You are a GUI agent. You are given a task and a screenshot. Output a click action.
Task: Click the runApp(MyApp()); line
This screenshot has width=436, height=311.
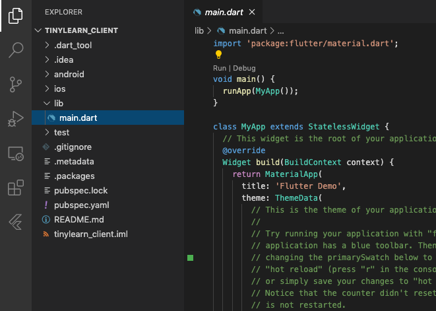(x=261, y=91)
